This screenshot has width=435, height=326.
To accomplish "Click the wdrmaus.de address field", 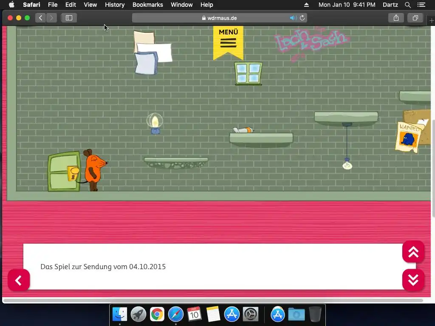I will tap(219, 18).
